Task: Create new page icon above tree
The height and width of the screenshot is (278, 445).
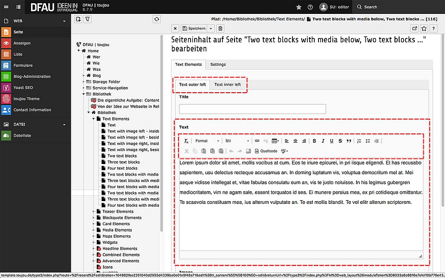Action: tap(78, 19)
